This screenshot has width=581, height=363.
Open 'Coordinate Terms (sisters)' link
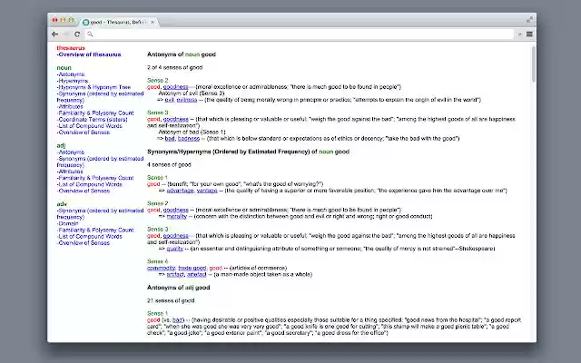click(93, 120)
